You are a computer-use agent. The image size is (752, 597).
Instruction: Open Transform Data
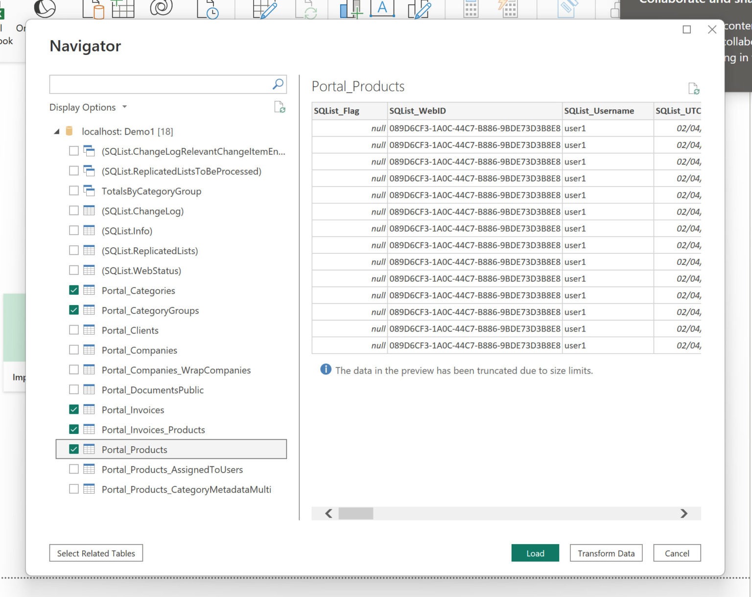606,553
